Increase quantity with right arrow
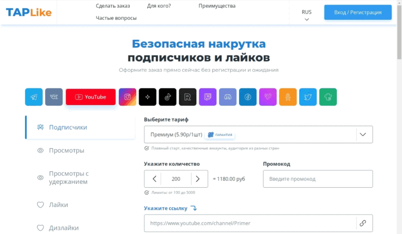This screenshot has height=234, width=402. pyautogui.click(x=198, y=179)
